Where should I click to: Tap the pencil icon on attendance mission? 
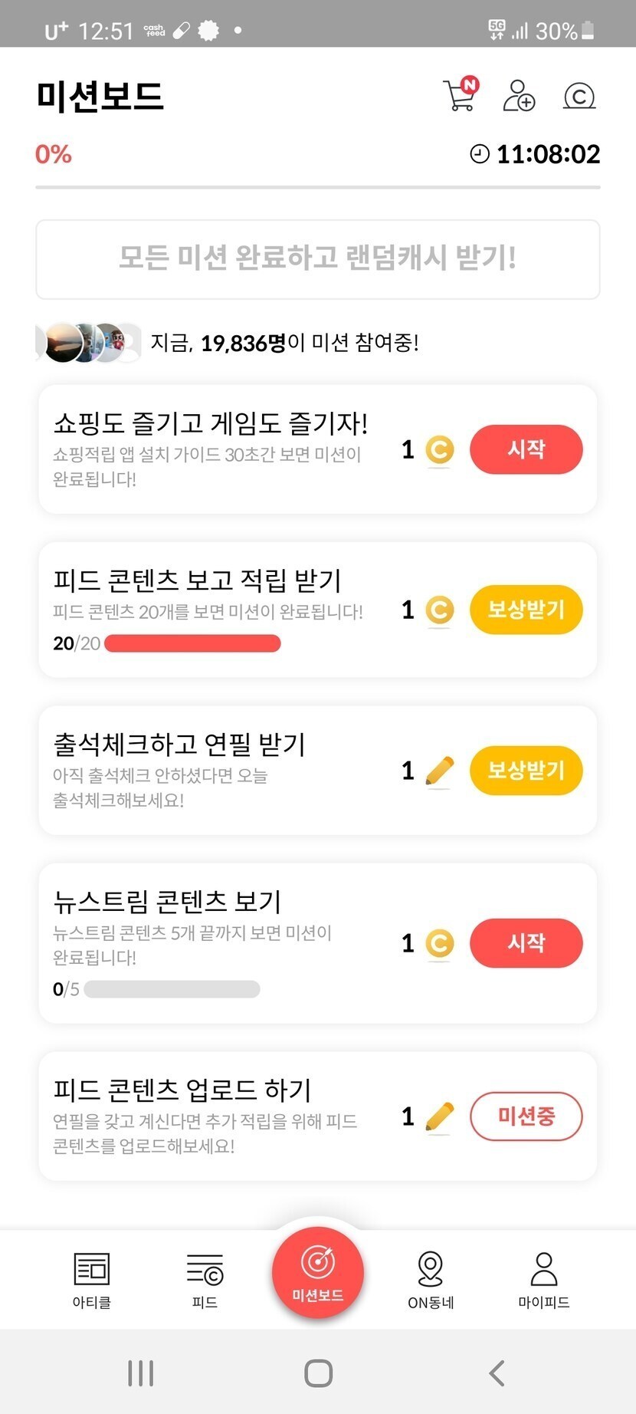(439, 771)
